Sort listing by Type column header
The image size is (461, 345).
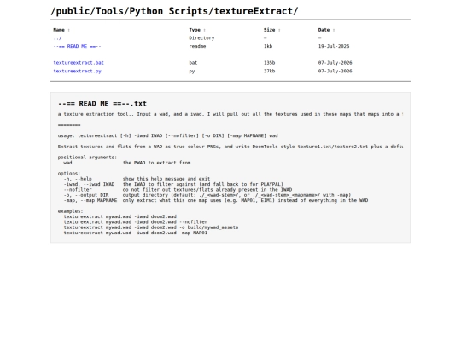coord(195,30)
